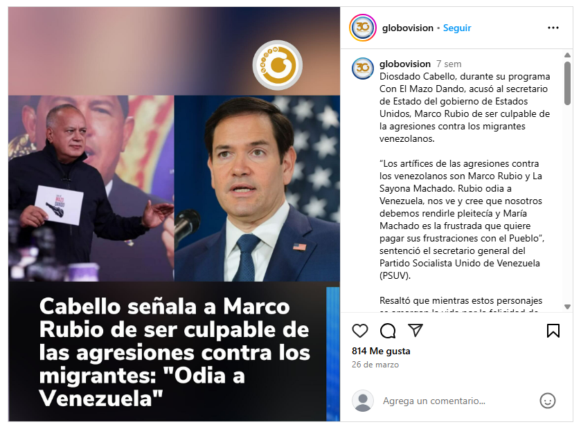The image size is (581, 429).
Task: Click the right-hand photo in the post image
Action: click(x=257, y=188)
